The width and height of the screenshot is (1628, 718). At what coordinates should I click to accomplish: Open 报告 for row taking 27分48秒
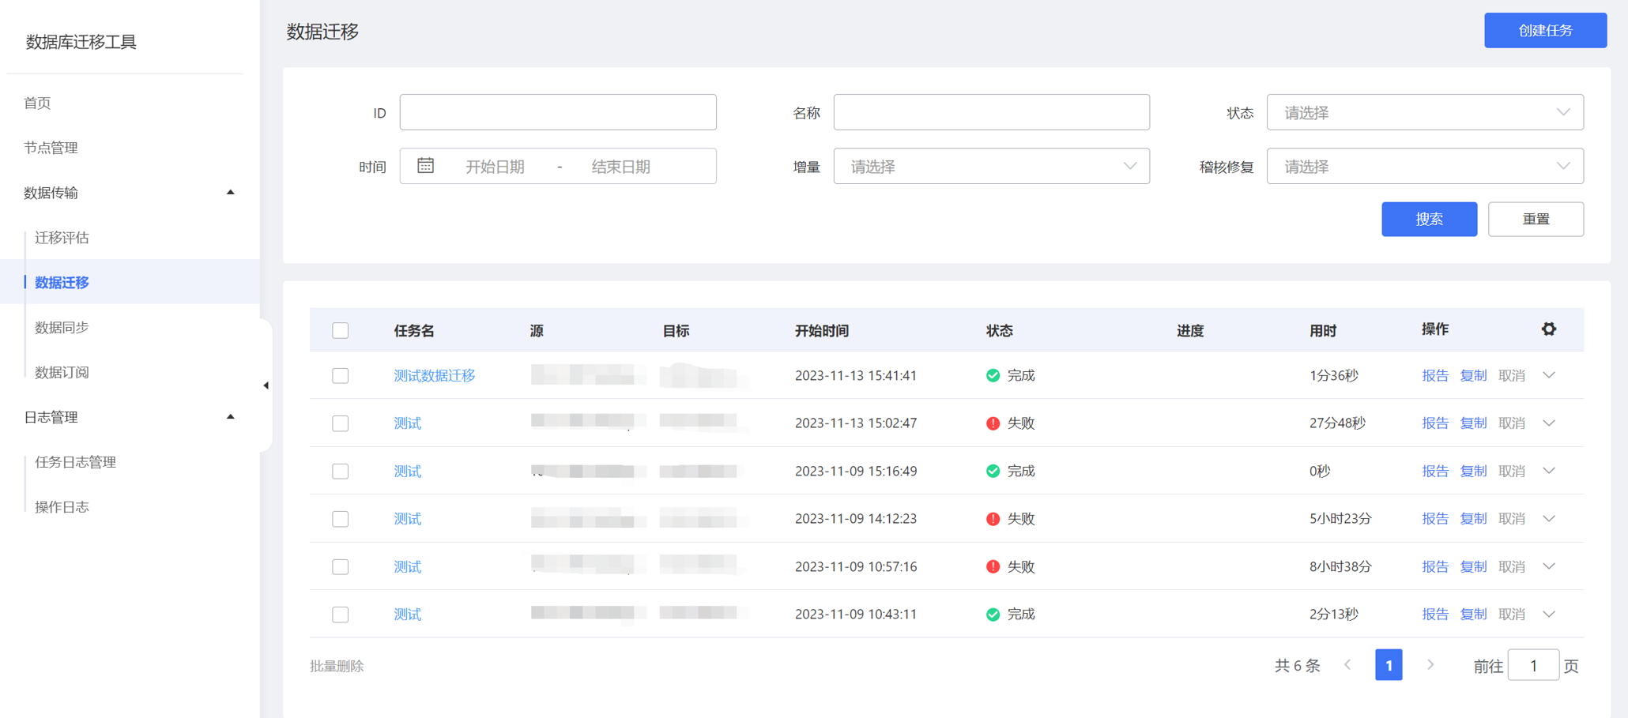[1435, 423]
